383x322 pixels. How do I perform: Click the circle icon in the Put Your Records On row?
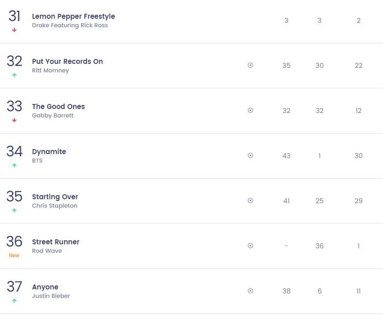point(251,65)
